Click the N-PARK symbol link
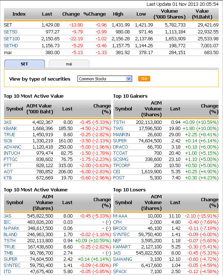Screen dimensions: 223x276 coord(12,228)
